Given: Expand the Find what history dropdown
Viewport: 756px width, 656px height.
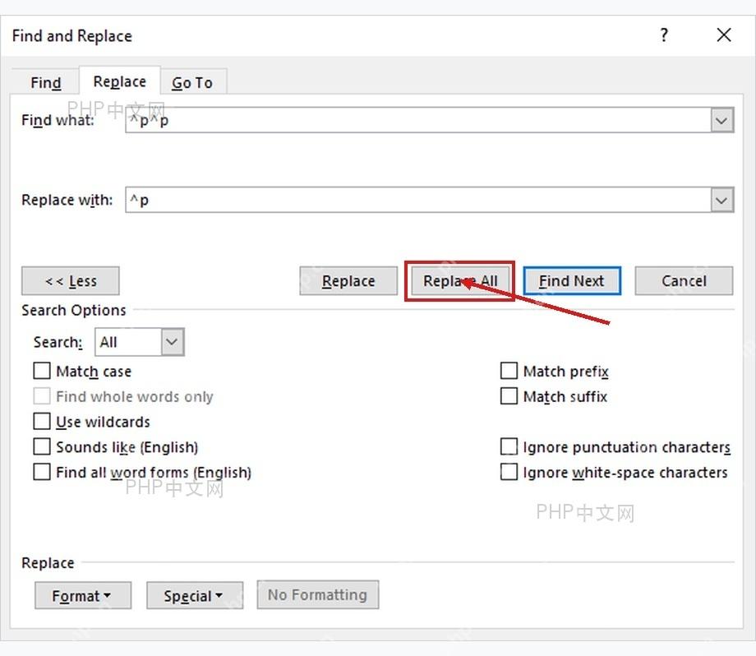Looking at the screenshot, I should (721, 120).
